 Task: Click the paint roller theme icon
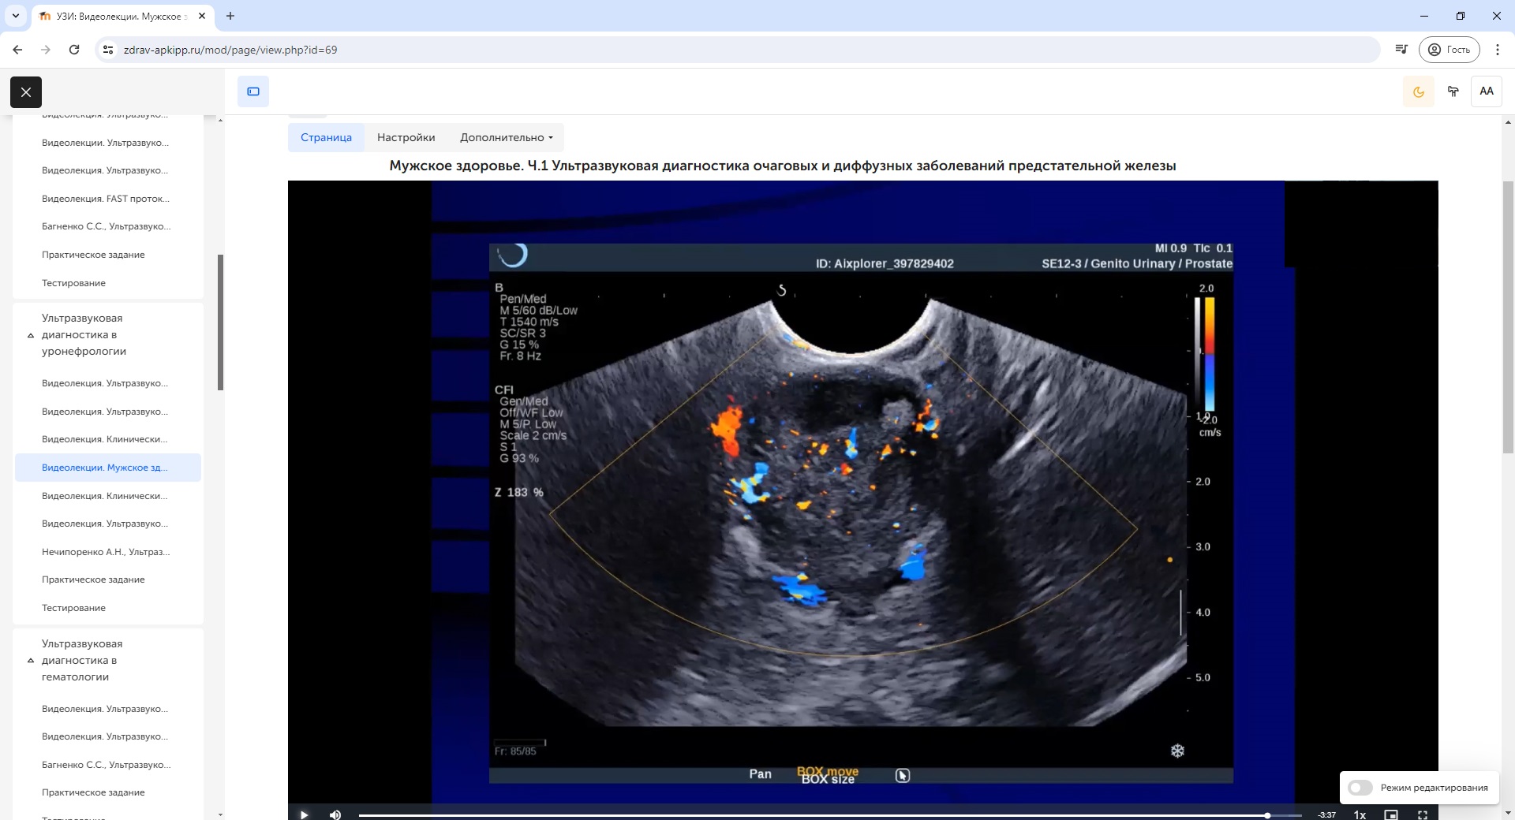1453,91
